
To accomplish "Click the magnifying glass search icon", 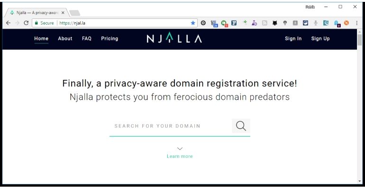I will pyautogui.click(x=241, y=126).
